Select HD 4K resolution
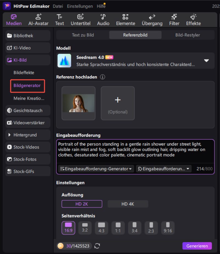This screenshot has width=220, height=254. tap(128, 204)
